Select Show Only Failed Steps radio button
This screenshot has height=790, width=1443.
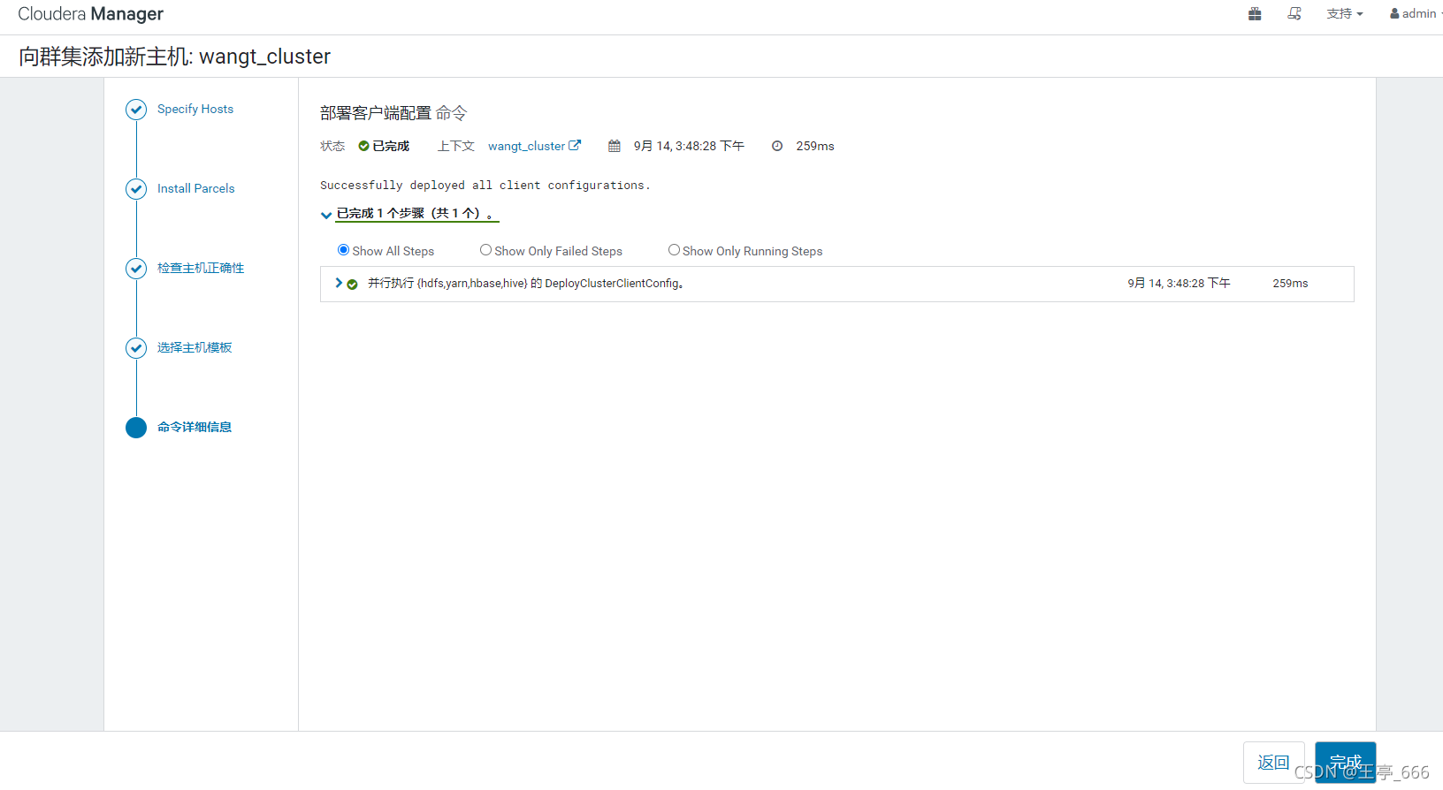tap(485, 250)
